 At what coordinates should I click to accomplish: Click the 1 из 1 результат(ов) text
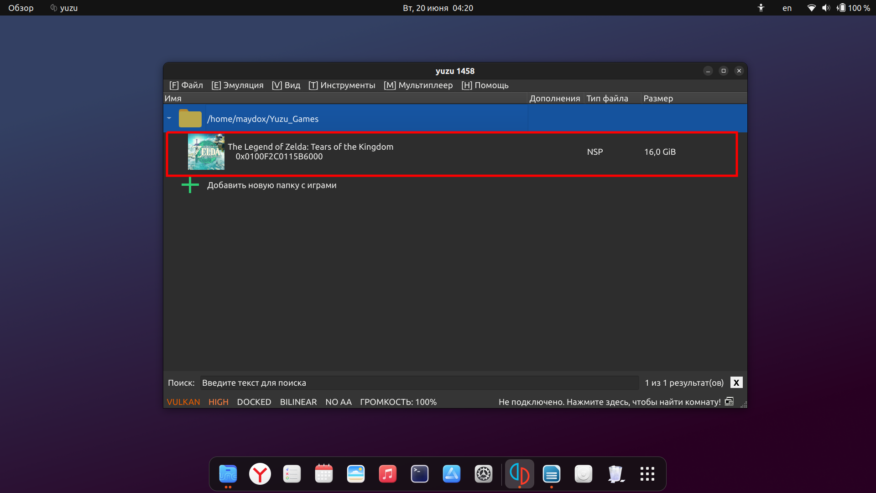click(x=684, y=383)
